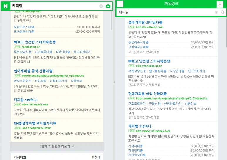
Task: Click 모바일 badge beside http://m.lottecap.com
Action: [132, 27]
